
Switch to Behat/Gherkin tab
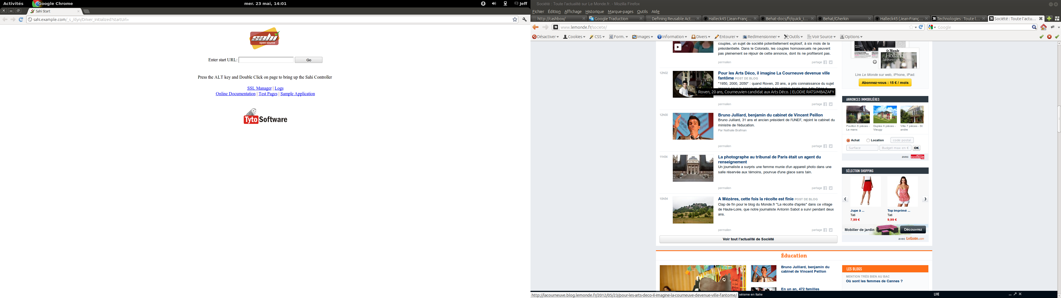(844, 18)
